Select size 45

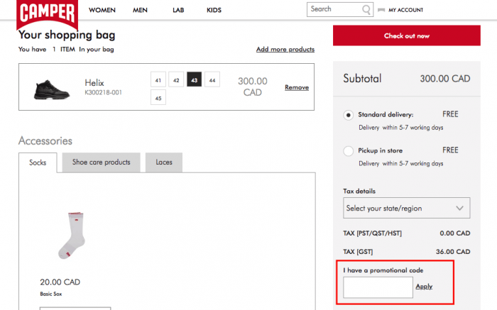pos(158,97)
